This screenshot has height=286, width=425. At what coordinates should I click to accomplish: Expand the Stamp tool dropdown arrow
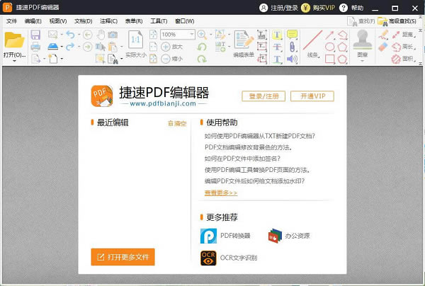(x=363, y=61)
